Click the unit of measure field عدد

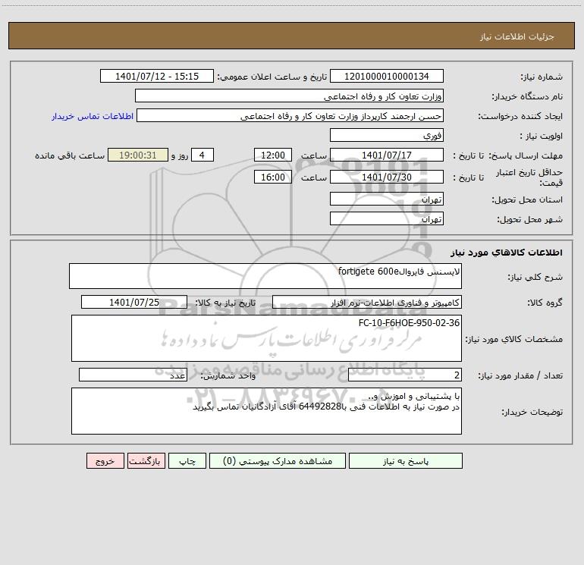click(x=133, y=375)
